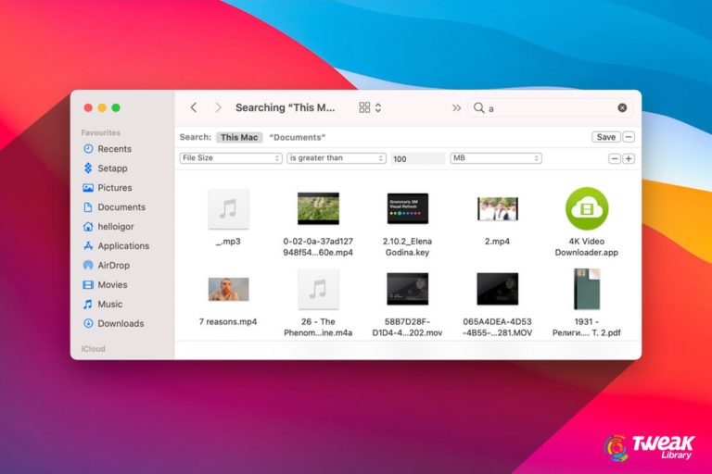Open Movies in the sidebar
Image resolution: width=712 pixels, height=474 pixels.
coord(106,285)
